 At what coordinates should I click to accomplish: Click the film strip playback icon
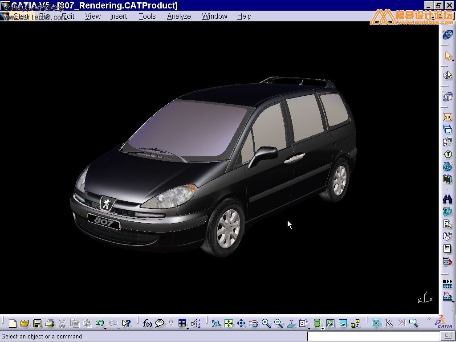point(448,284)
